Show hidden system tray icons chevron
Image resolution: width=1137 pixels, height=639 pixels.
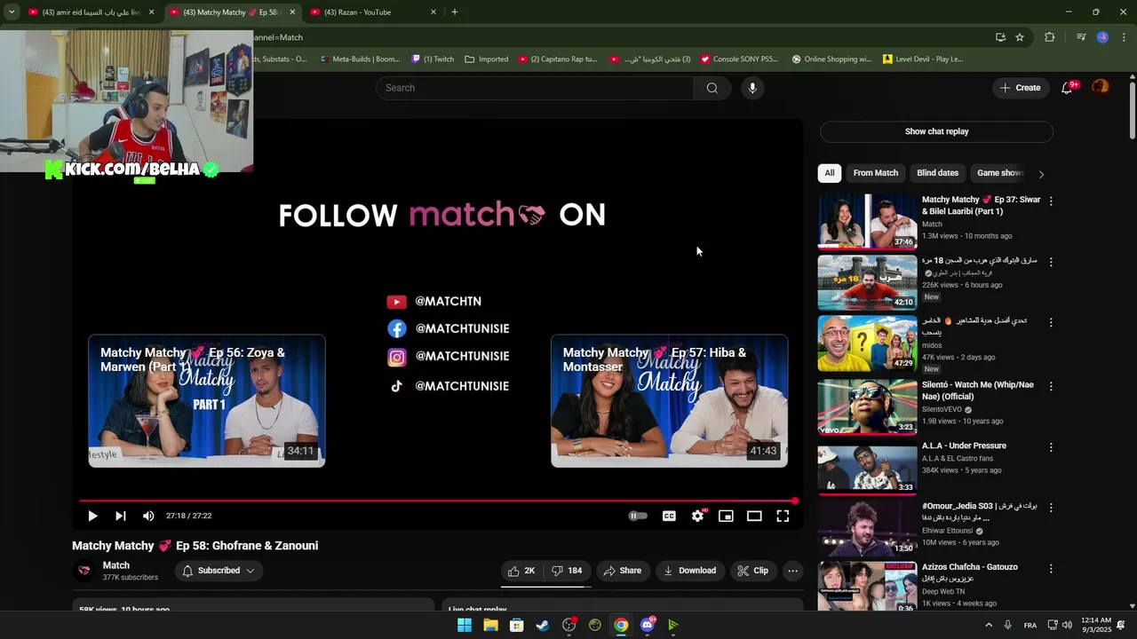[x=989, y=625]
